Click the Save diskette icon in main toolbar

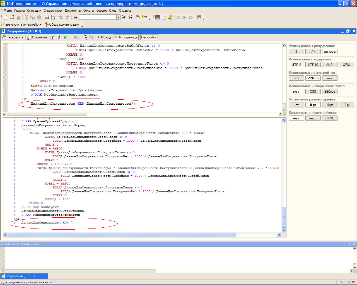pos(18,17)
